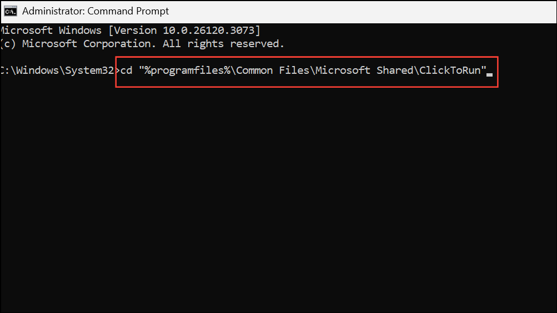Click 'Common' in the typed path

point(253,70)
